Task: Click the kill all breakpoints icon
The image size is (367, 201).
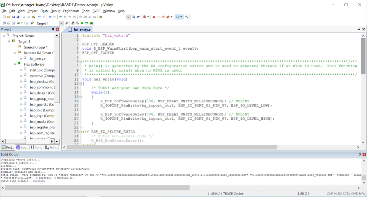Action: pyautogui.click(x=168, y=17)
